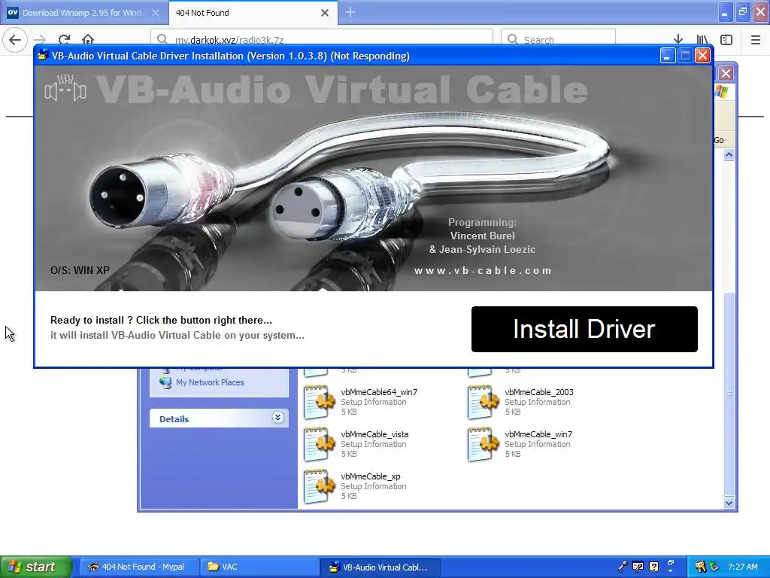This screenshot has width=770, height=578.
Task: Expand the Details panel chevron
Action: pyautogui.click(x=277, y=418)
